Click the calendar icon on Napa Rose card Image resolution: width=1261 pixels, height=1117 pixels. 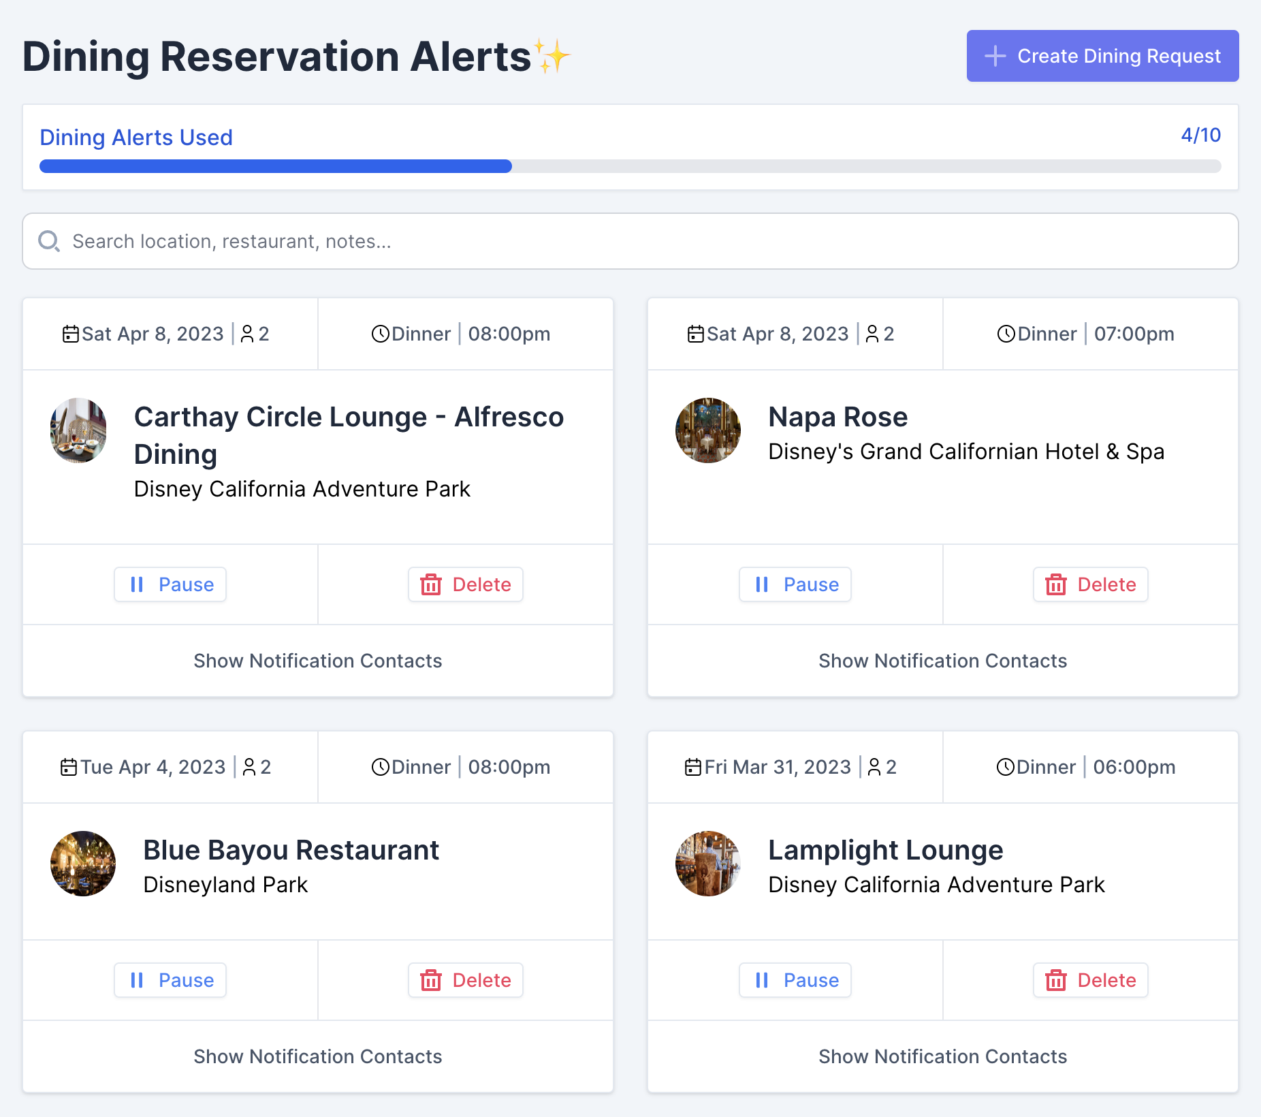696,334
